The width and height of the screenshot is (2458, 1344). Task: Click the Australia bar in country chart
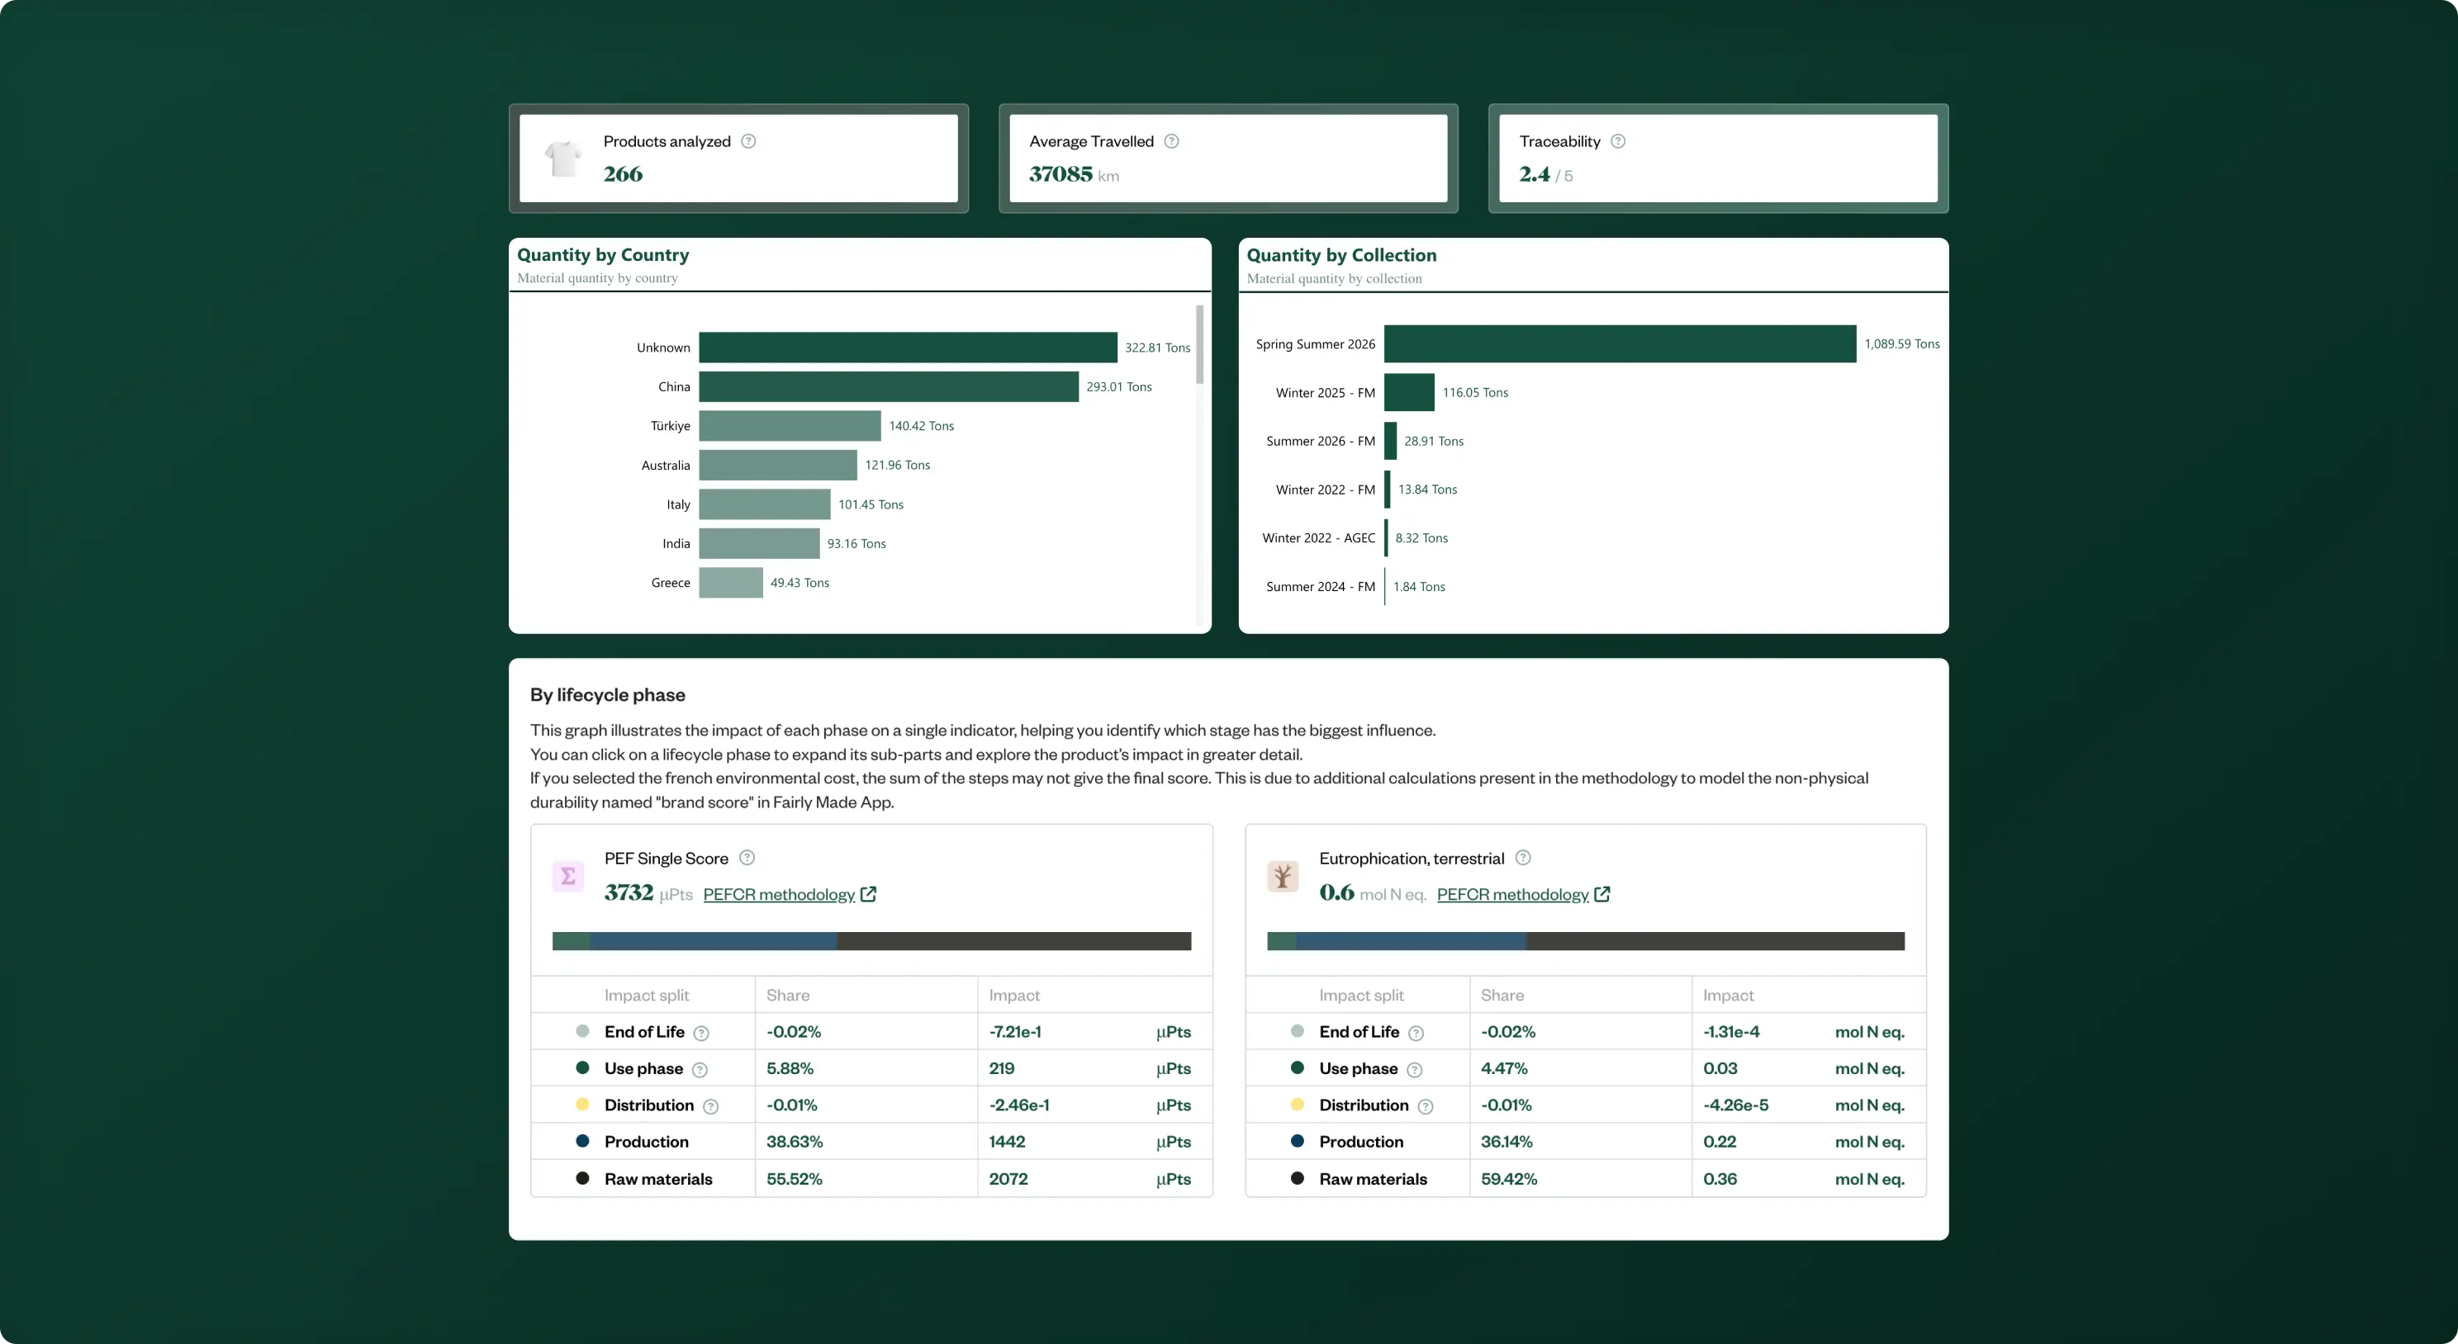coord(778,465)
